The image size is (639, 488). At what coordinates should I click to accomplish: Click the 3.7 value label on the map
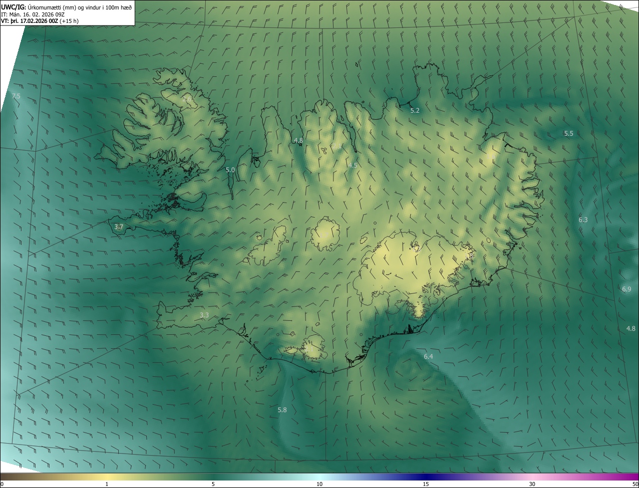119,227
